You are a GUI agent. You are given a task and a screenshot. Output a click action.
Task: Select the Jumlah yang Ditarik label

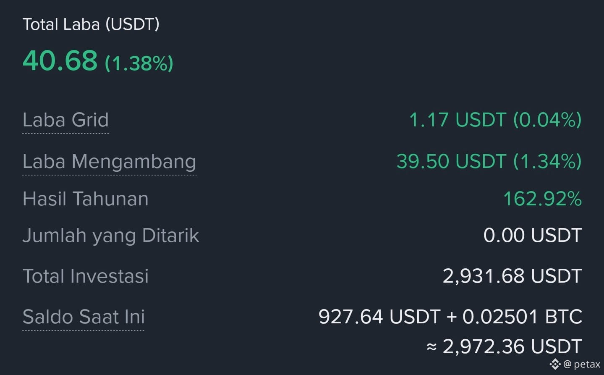(111, 236)
